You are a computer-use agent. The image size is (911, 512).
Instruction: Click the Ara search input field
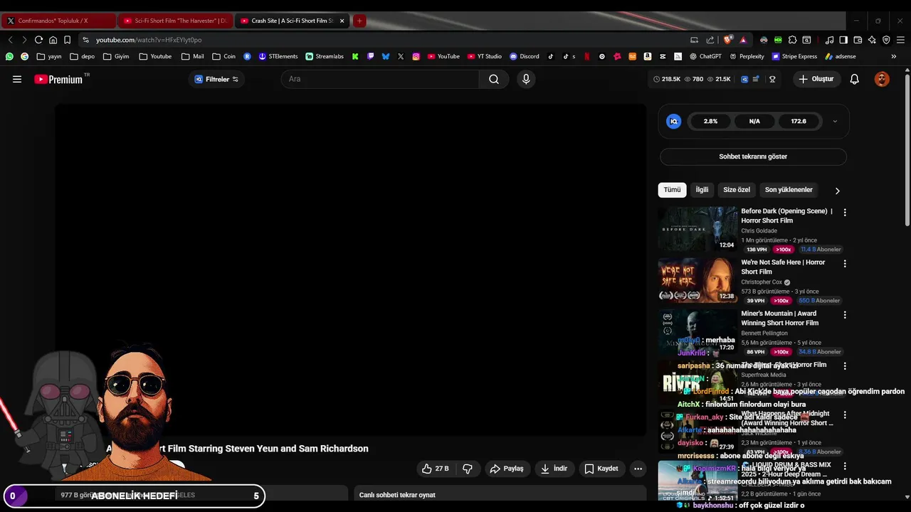tap(380, 79)
